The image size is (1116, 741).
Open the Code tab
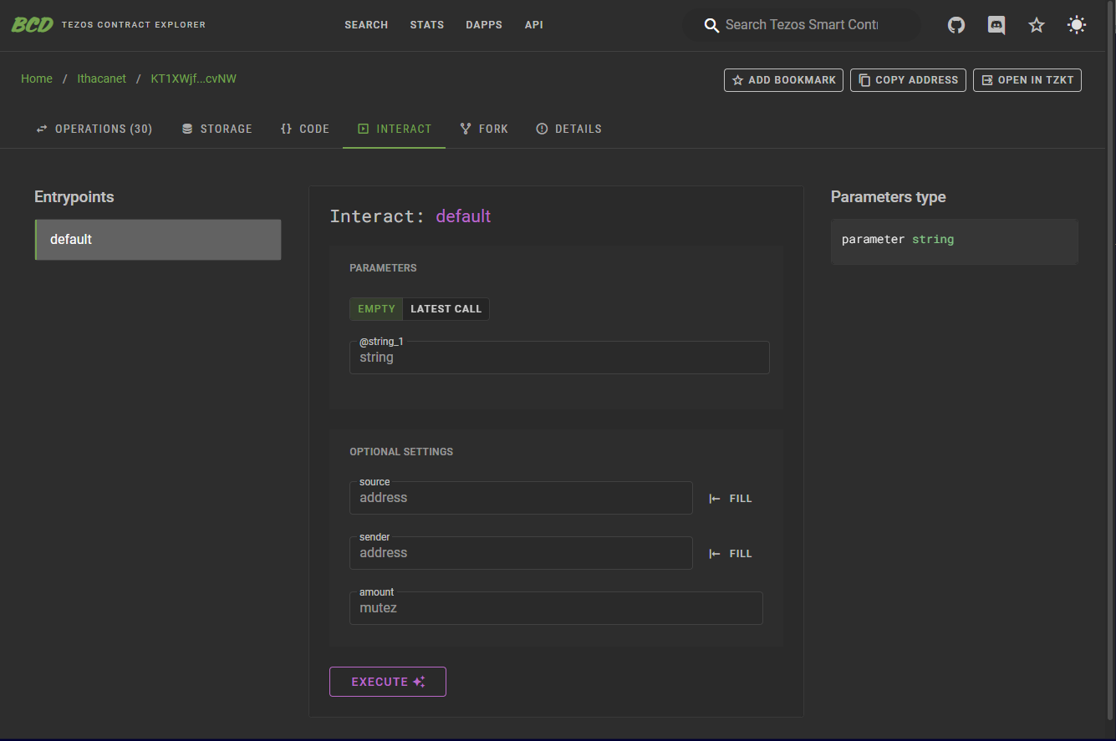(305, 129)
